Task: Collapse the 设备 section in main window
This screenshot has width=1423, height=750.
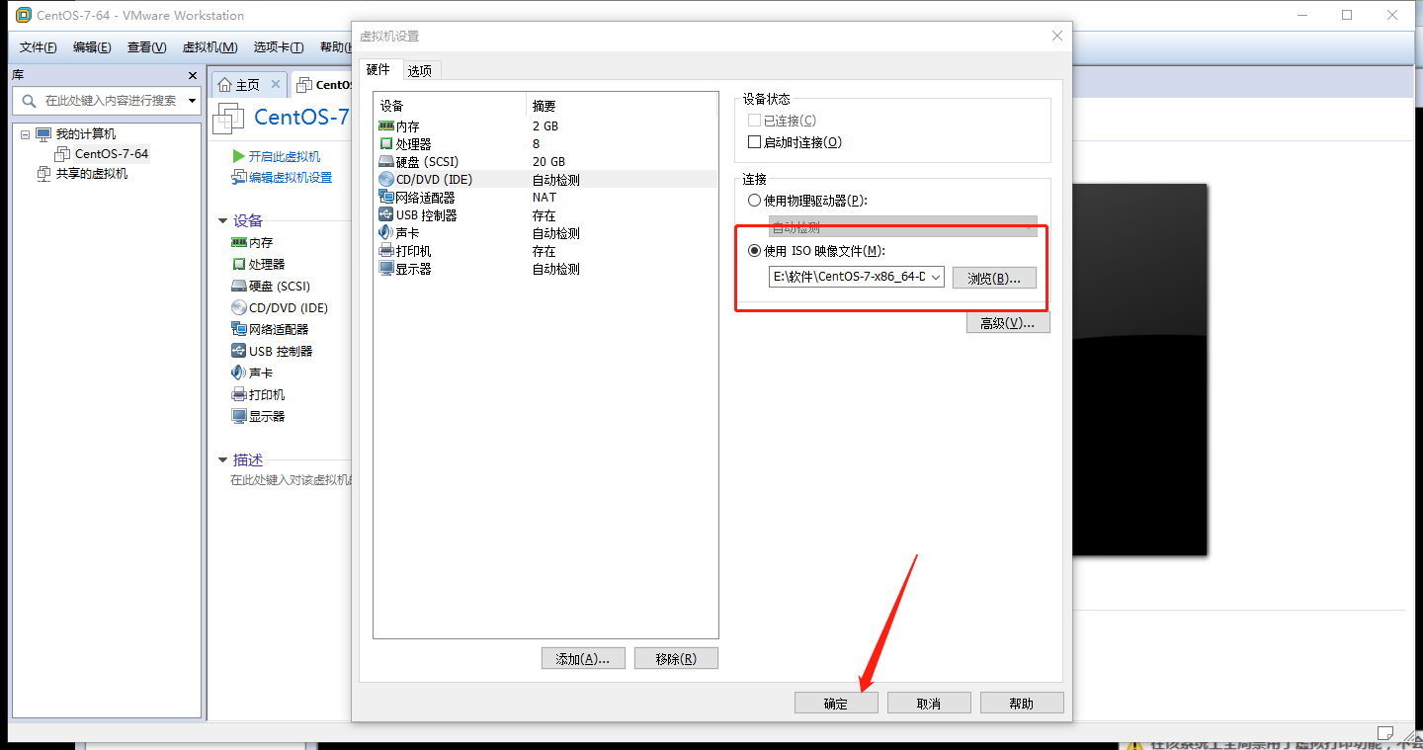Action: (222, 220)
